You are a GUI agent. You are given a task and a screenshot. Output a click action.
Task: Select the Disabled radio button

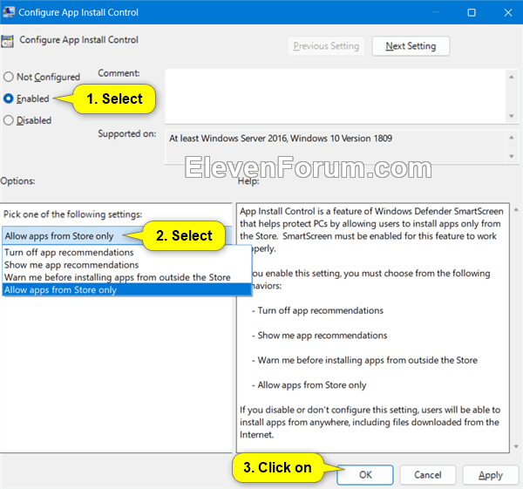(9, 120)
